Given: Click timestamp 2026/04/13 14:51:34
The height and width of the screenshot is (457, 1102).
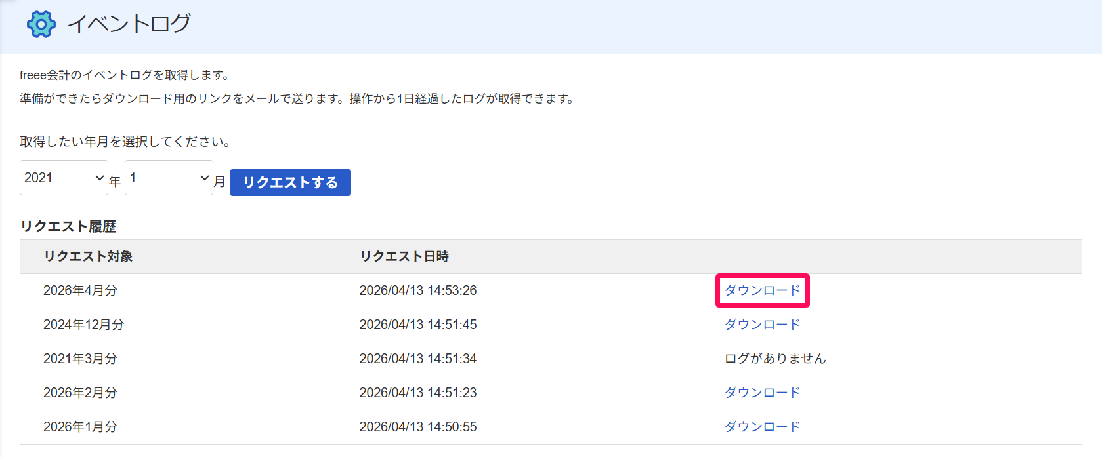Looking at the screenshot, I should point(418,359).
